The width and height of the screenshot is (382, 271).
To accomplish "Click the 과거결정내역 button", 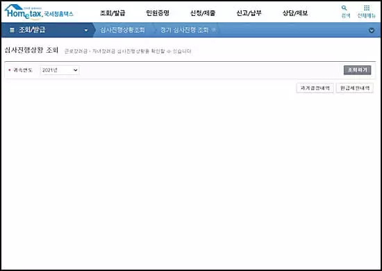I will click(315, 88).
